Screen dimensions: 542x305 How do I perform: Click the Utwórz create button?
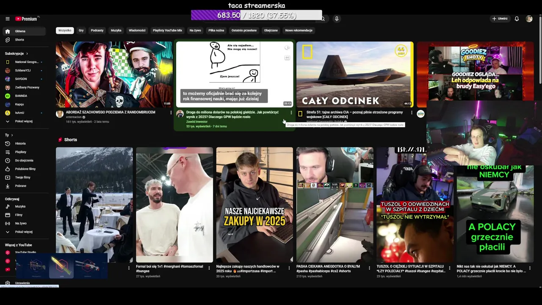[x=500, y=19]
